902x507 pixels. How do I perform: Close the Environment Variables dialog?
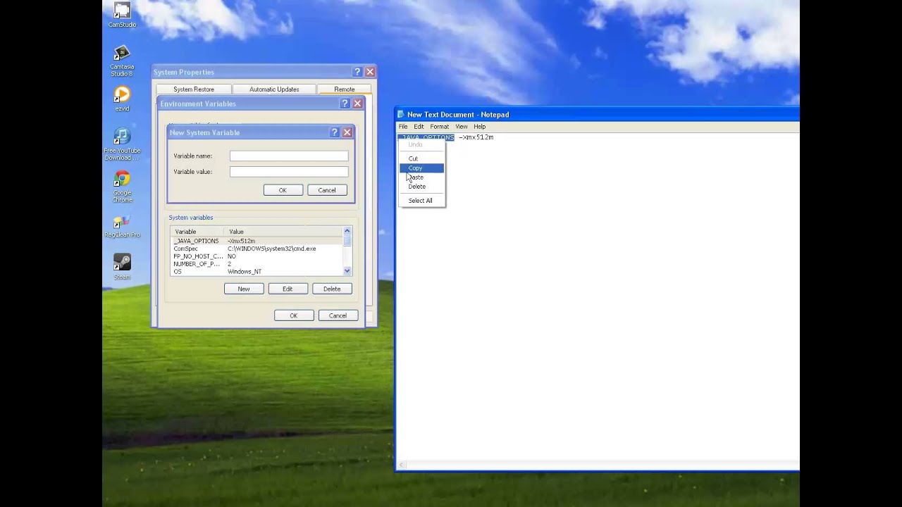[x=357, y=104]
